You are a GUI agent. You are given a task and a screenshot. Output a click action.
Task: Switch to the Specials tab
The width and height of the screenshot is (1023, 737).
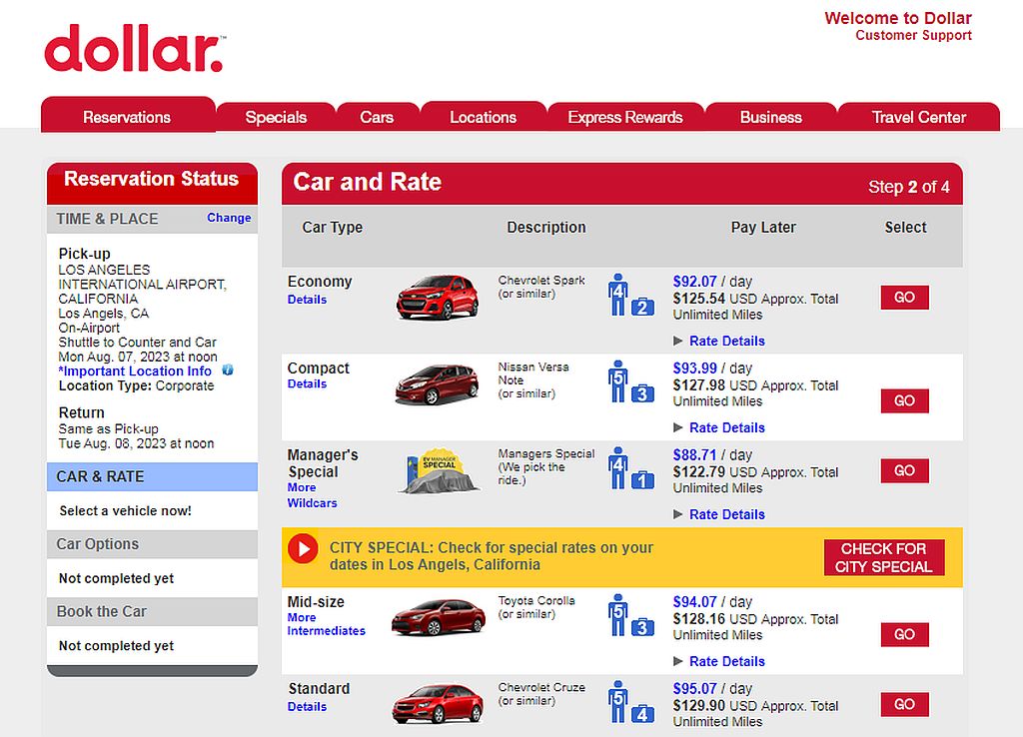pos(276,117)
